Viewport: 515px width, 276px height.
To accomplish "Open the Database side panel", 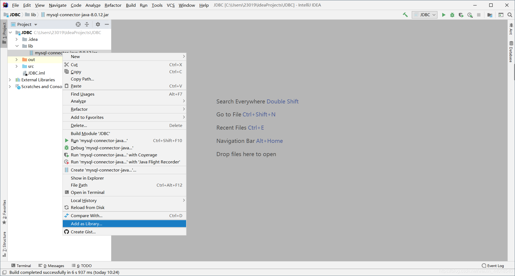I will pos(511,52).
